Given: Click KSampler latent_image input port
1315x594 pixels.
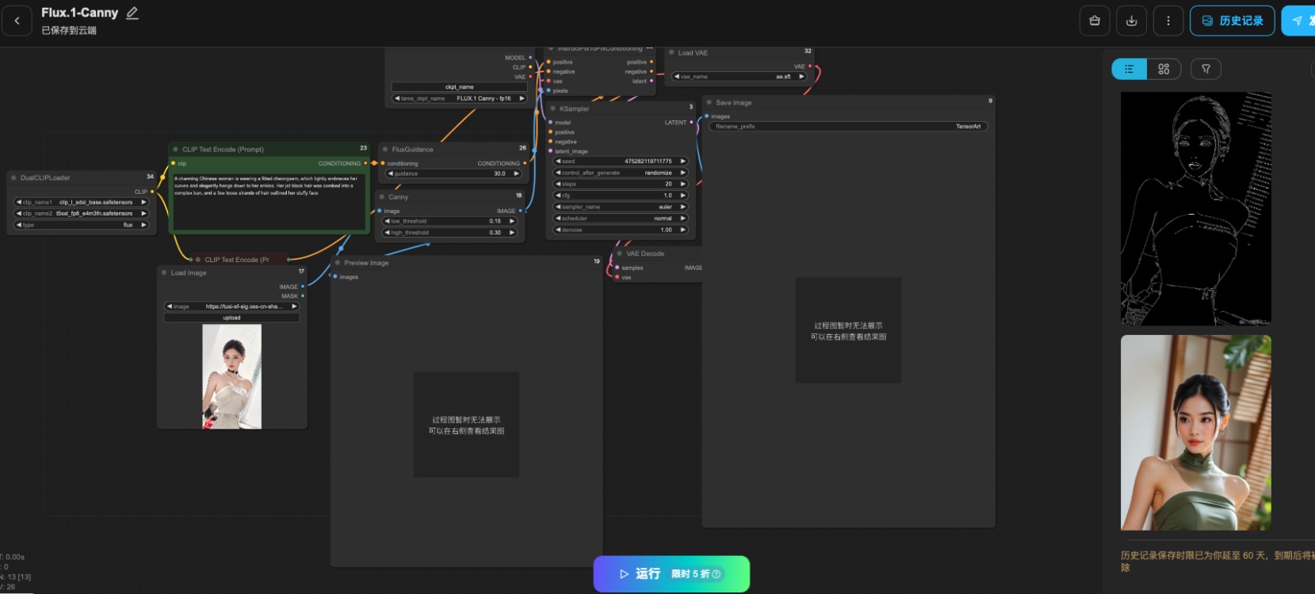Looking at the screenshot, I should point(550,151).
